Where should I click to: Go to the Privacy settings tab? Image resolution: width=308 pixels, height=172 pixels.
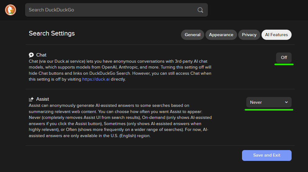(x=249, y=35)
